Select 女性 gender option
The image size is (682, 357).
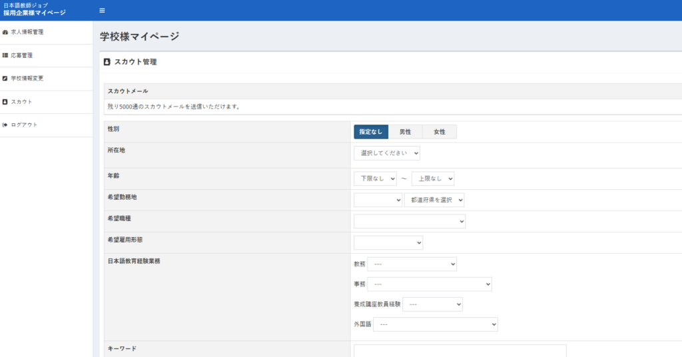pos(440,132)
